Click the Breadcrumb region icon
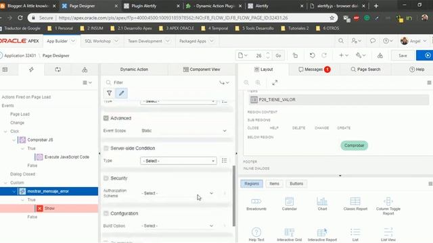Screen dimensions: 433x243 point(256,201)
